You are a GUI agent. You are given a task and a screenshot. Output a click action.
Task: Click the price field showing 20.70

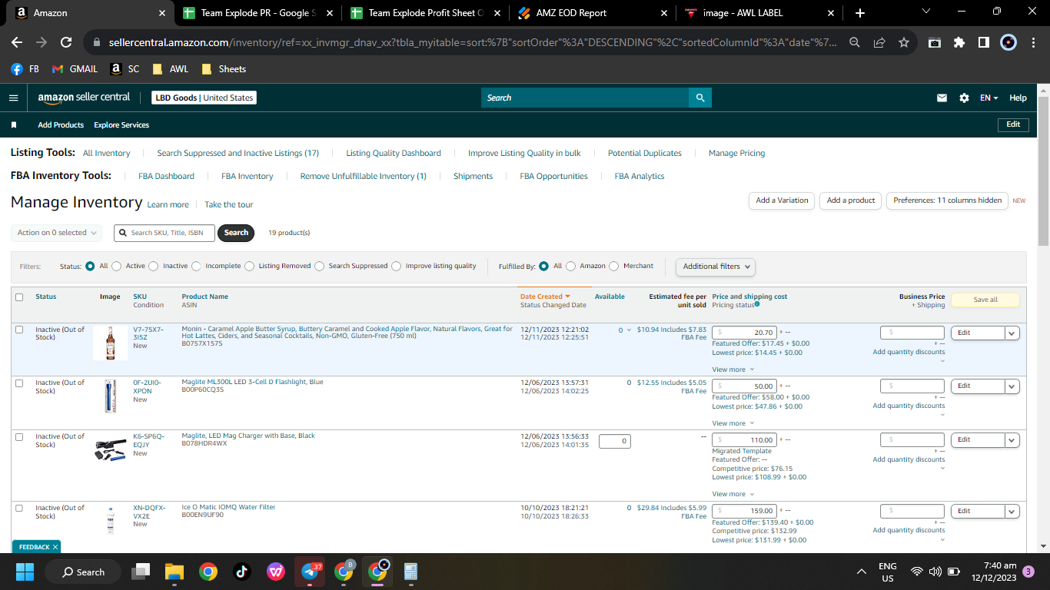pyautogui.click(x=744, y=333)
